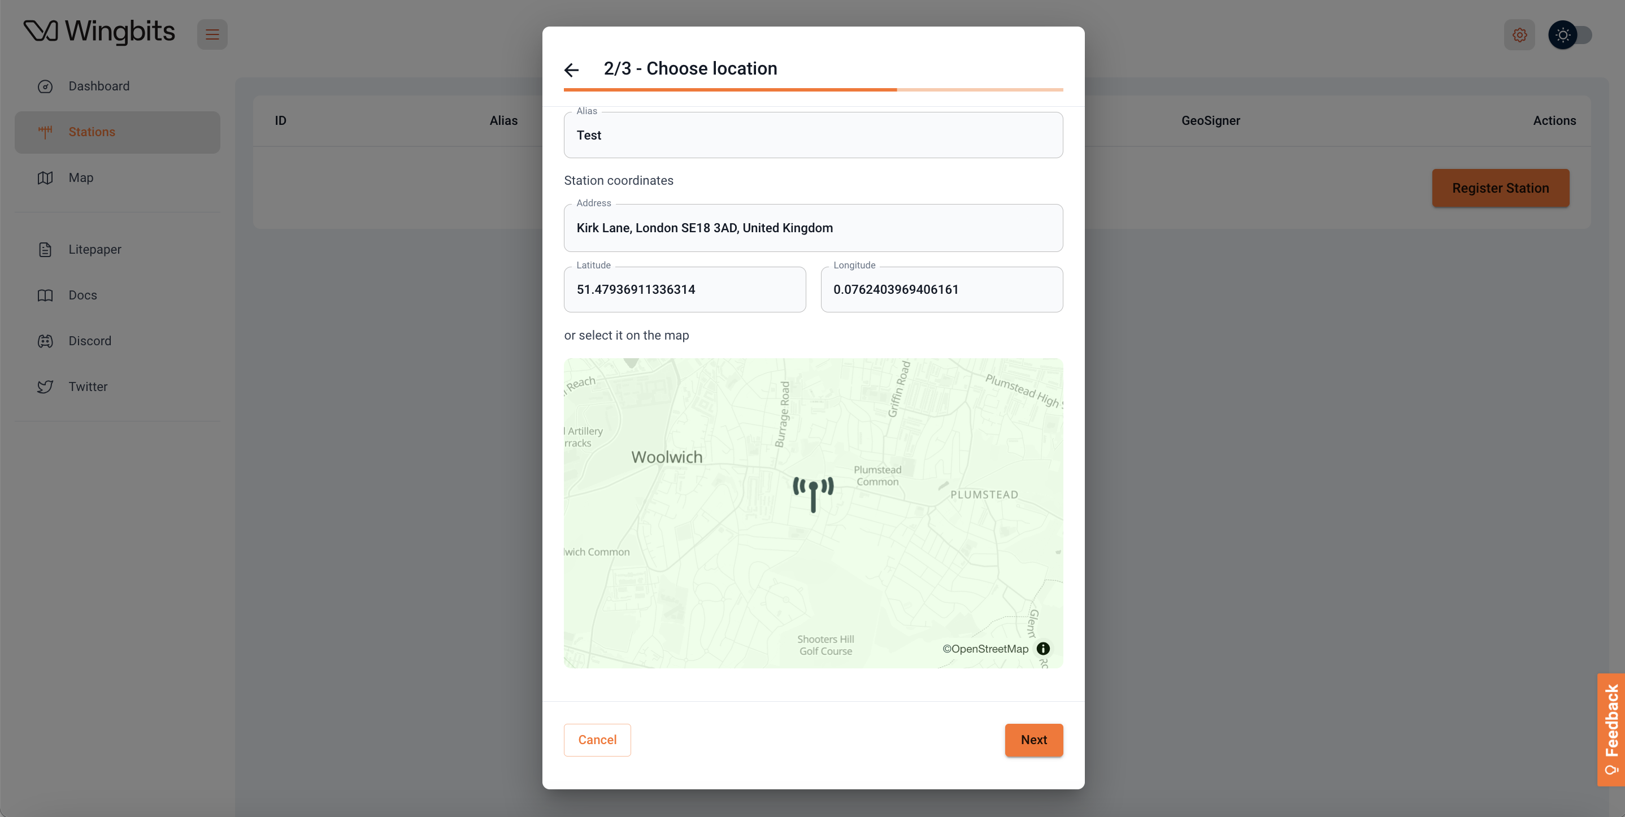Open the settings gear icon

click(x=1519, y=34)
